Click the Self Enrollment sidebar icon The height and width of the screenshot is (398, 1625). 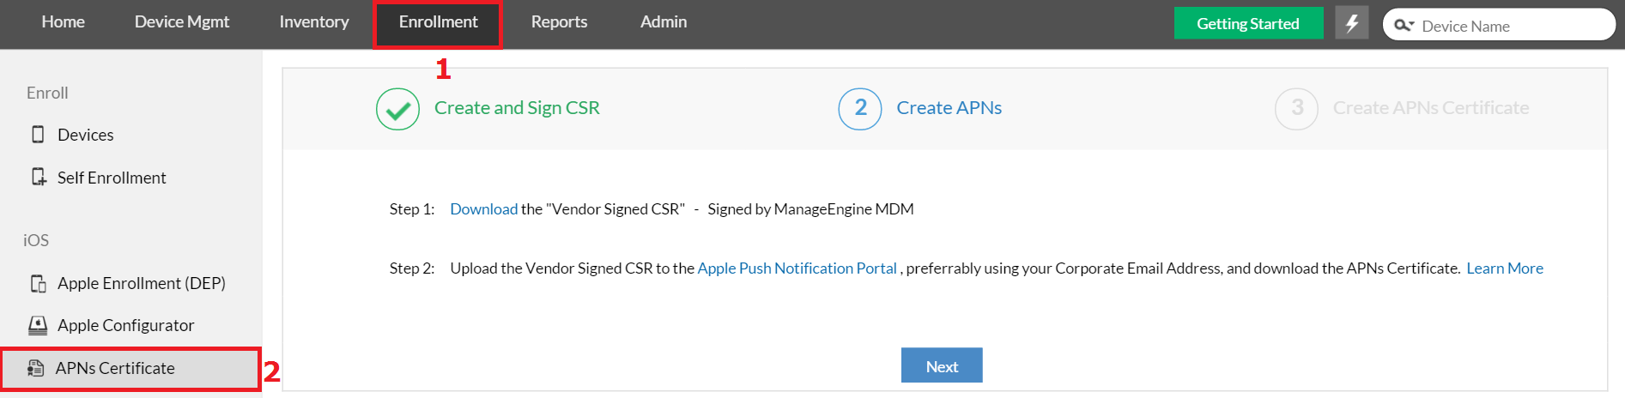39,177
